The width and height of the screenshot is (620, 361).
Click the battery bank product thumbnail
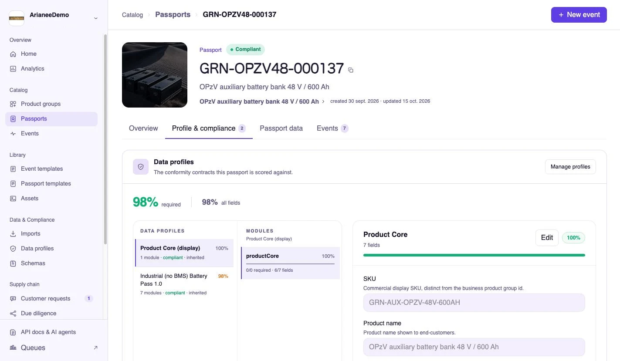click(155, 75)
